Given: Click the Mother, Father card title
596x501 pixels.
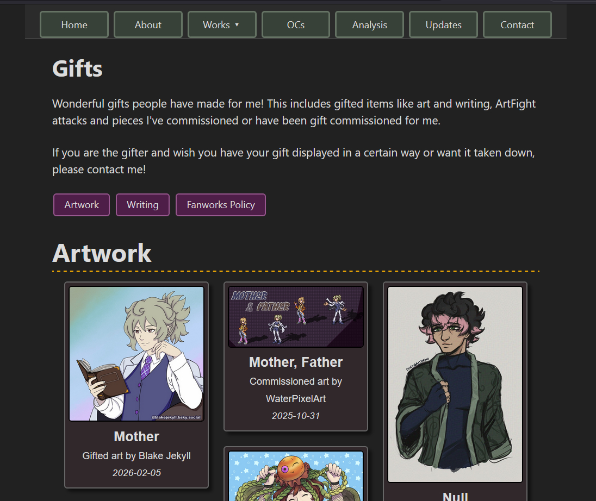Looking at the screenshot, I should point(296,362).
